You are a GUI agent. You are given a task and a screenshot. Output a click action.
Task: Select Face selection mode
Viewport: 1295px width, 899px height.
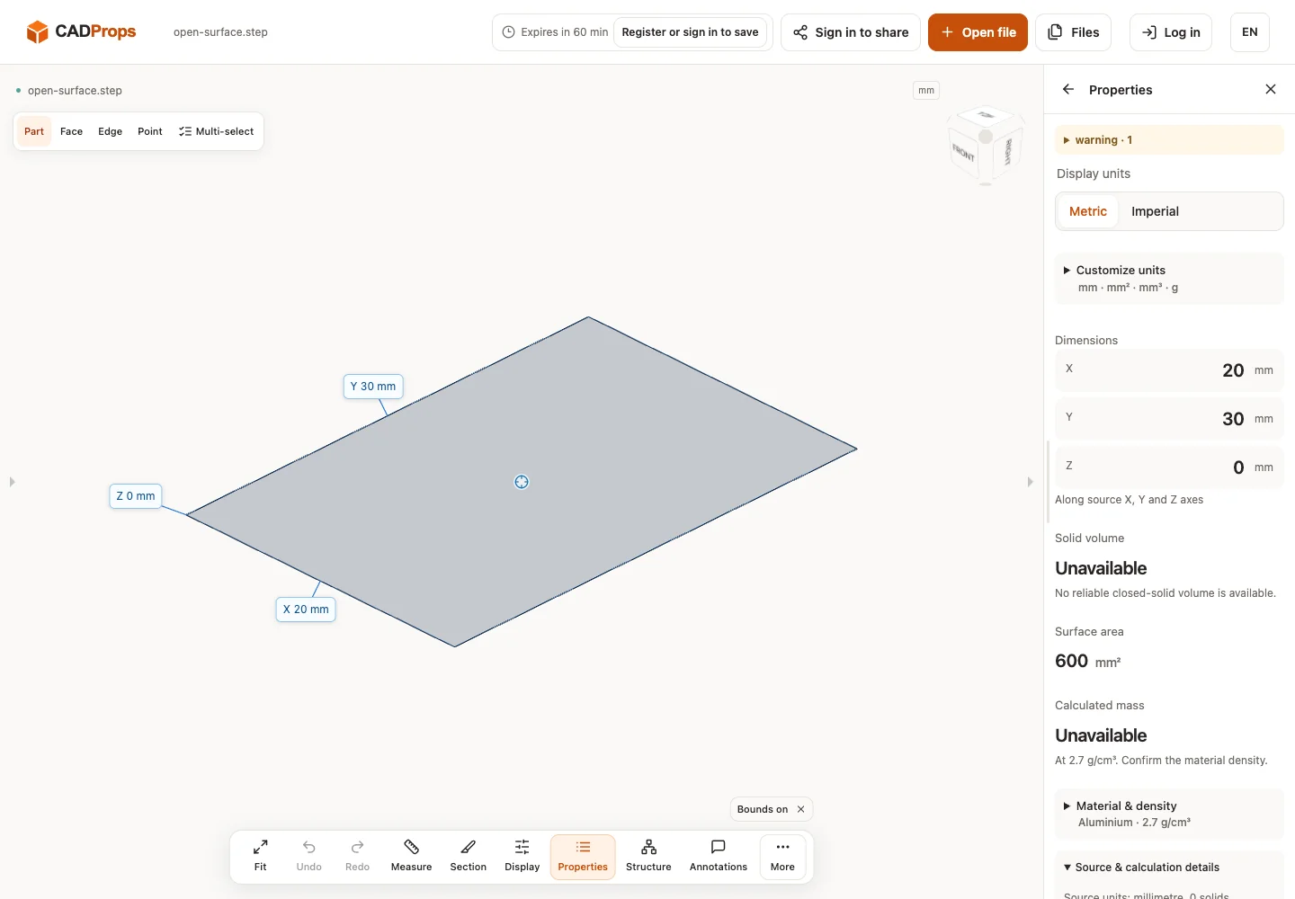71,131
